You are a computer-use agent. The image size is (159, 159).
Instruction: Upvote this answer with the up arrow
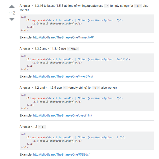click(12, 6)
